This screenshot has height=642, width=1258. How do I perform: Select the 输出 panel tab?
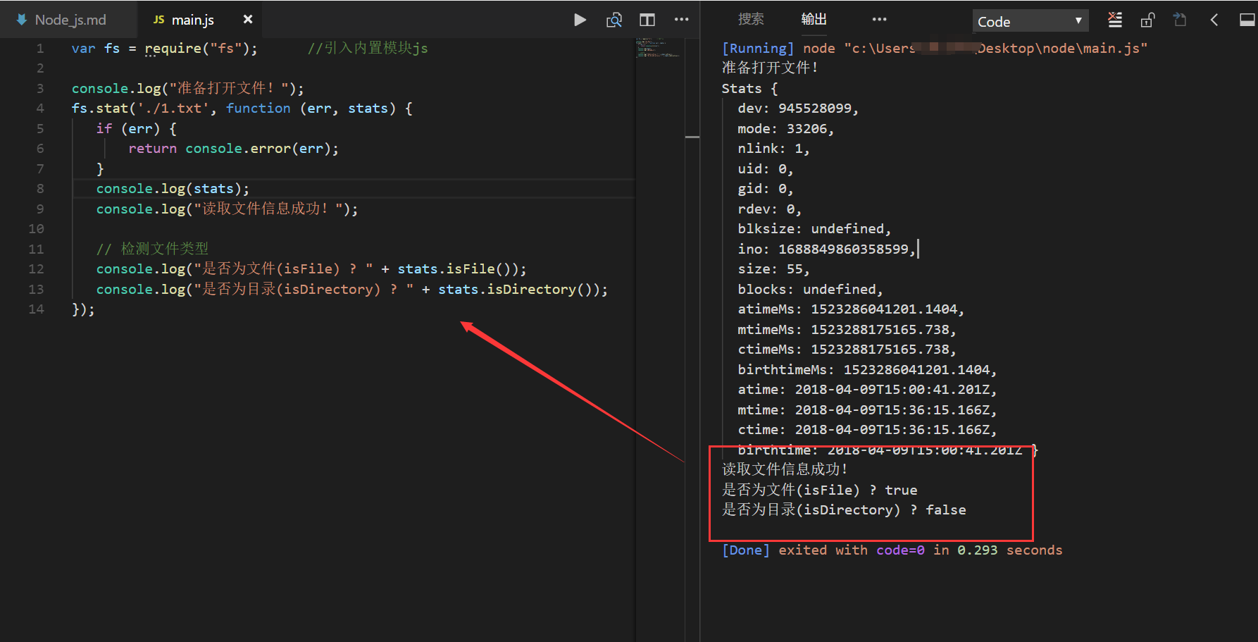click(814, 19)
